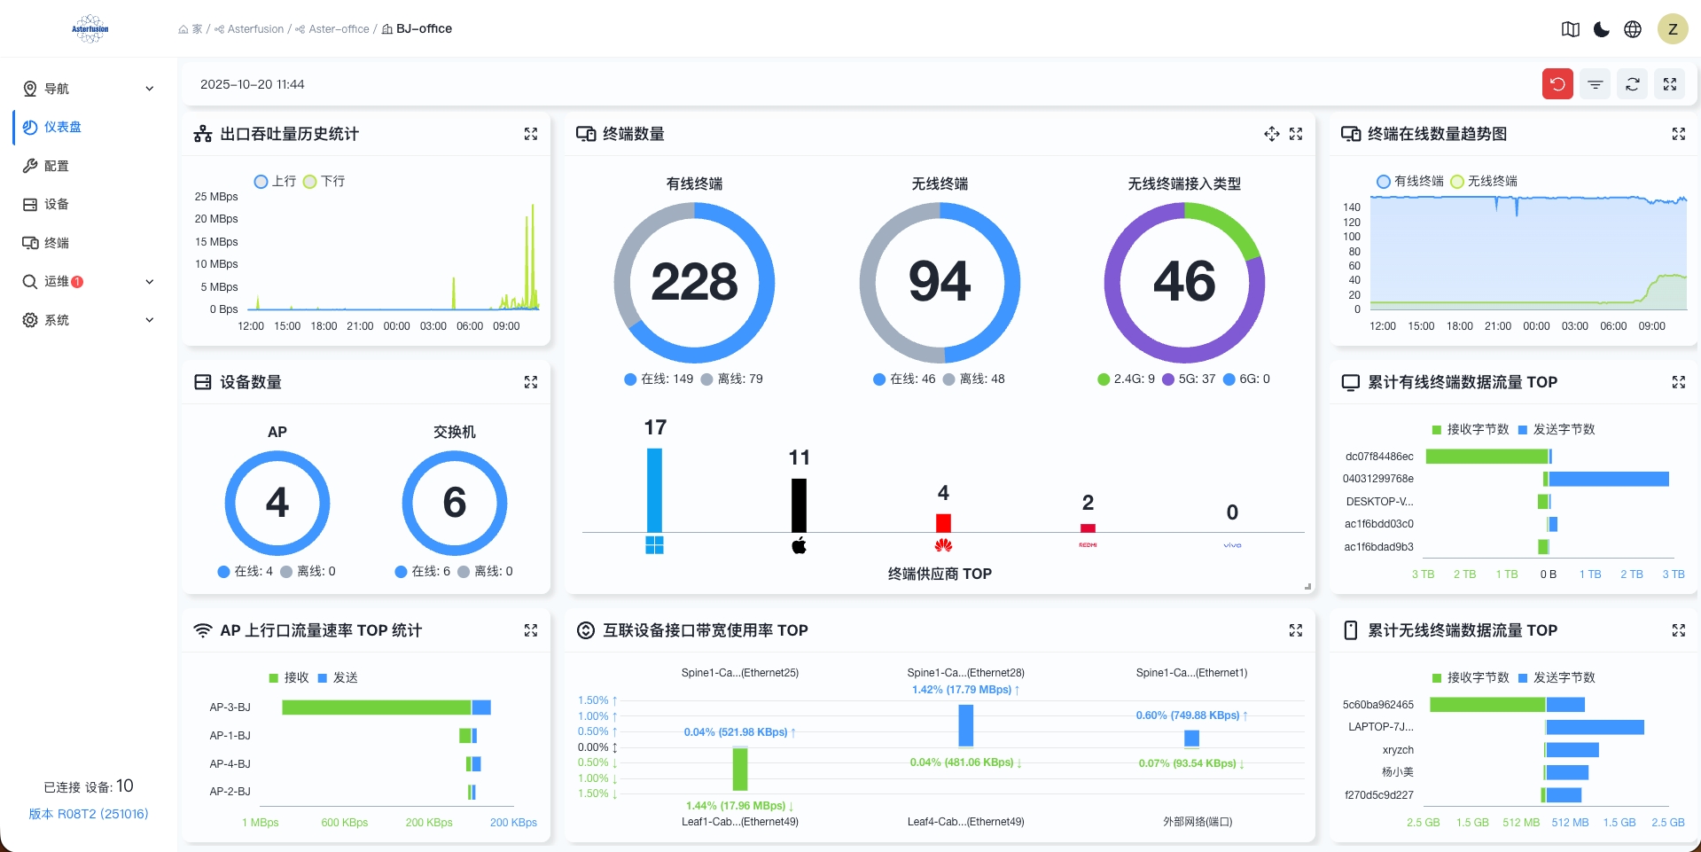Click the red reset button in toolbar

(x=1557, y=84)
